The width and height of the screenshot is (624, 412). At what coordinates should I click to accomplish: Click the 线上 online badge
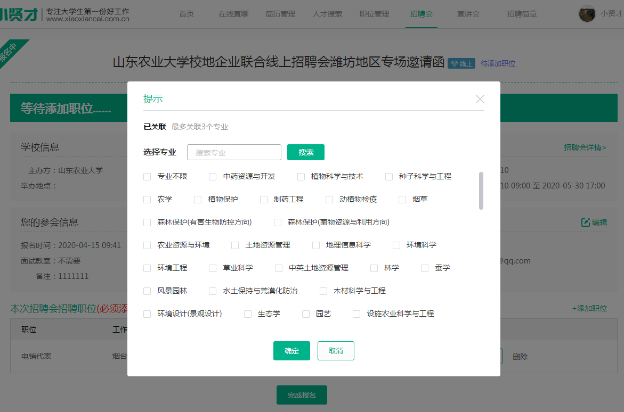(x=461, y=63)
